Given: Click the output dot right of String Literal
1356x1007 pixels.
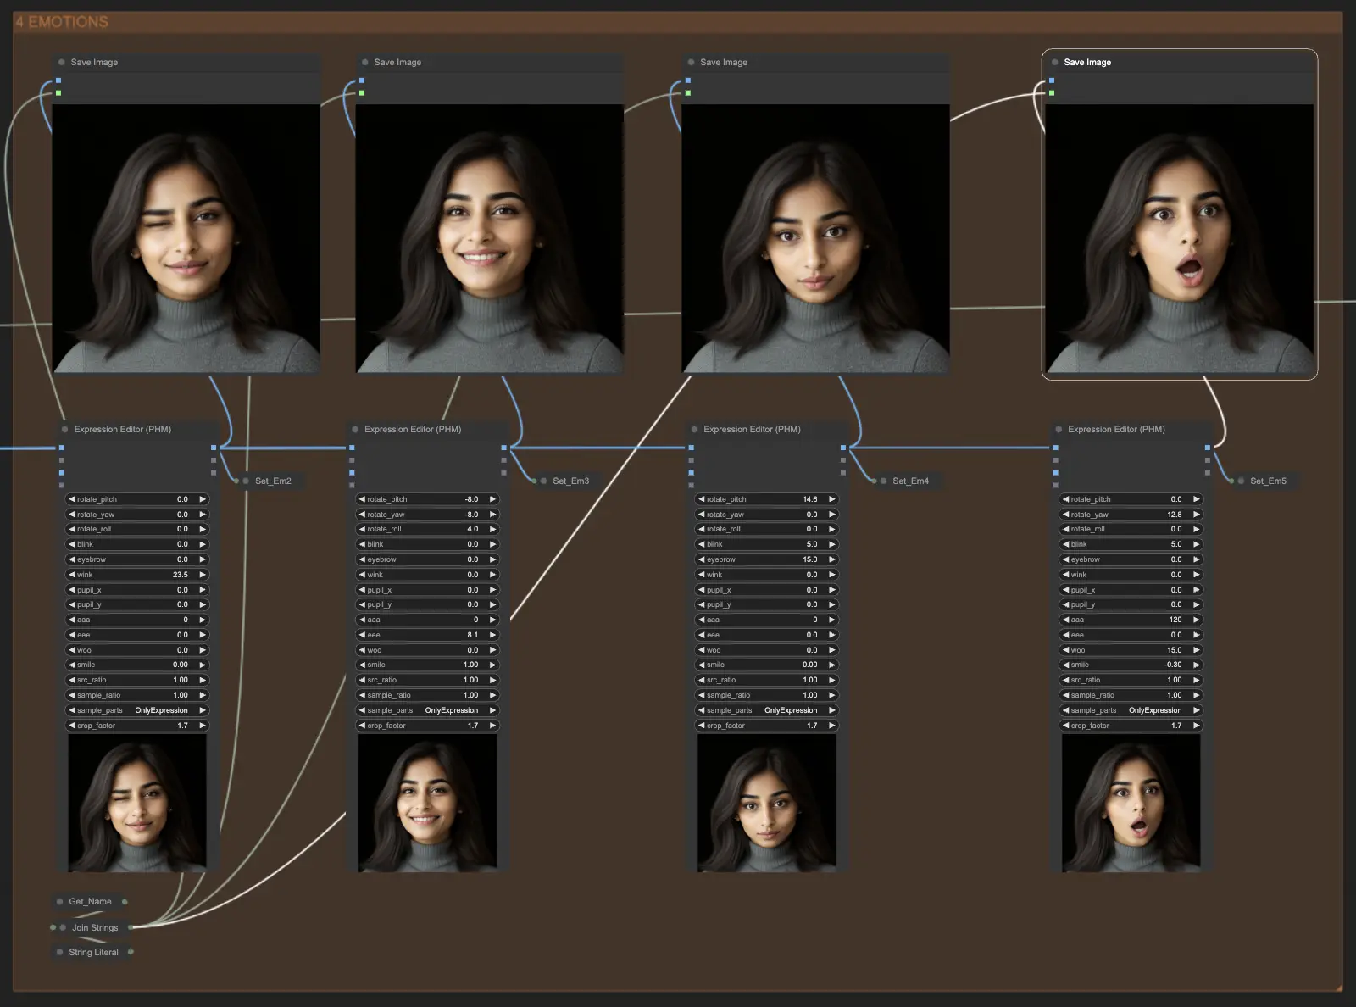Looking at the screenshot, I should tap(131, 953).
